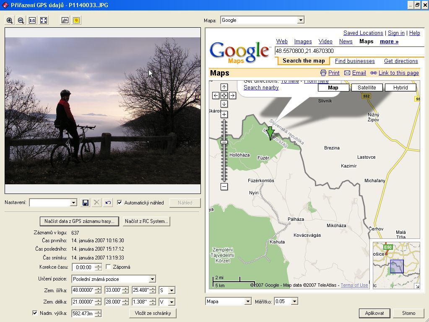The image size is (429, 322).
Task: Click Načíst data z GPS záznamu trasy
Action: (79, 221)
